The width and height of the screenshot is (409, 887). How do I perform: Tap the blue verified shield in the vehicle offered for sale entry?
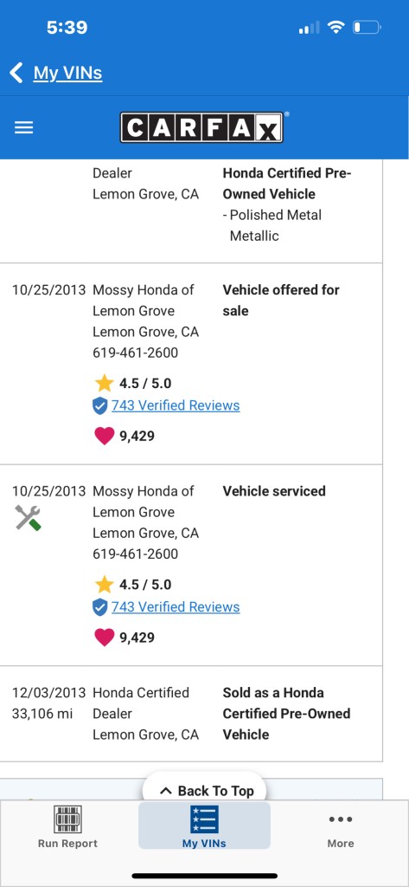(x=100, y=405)
